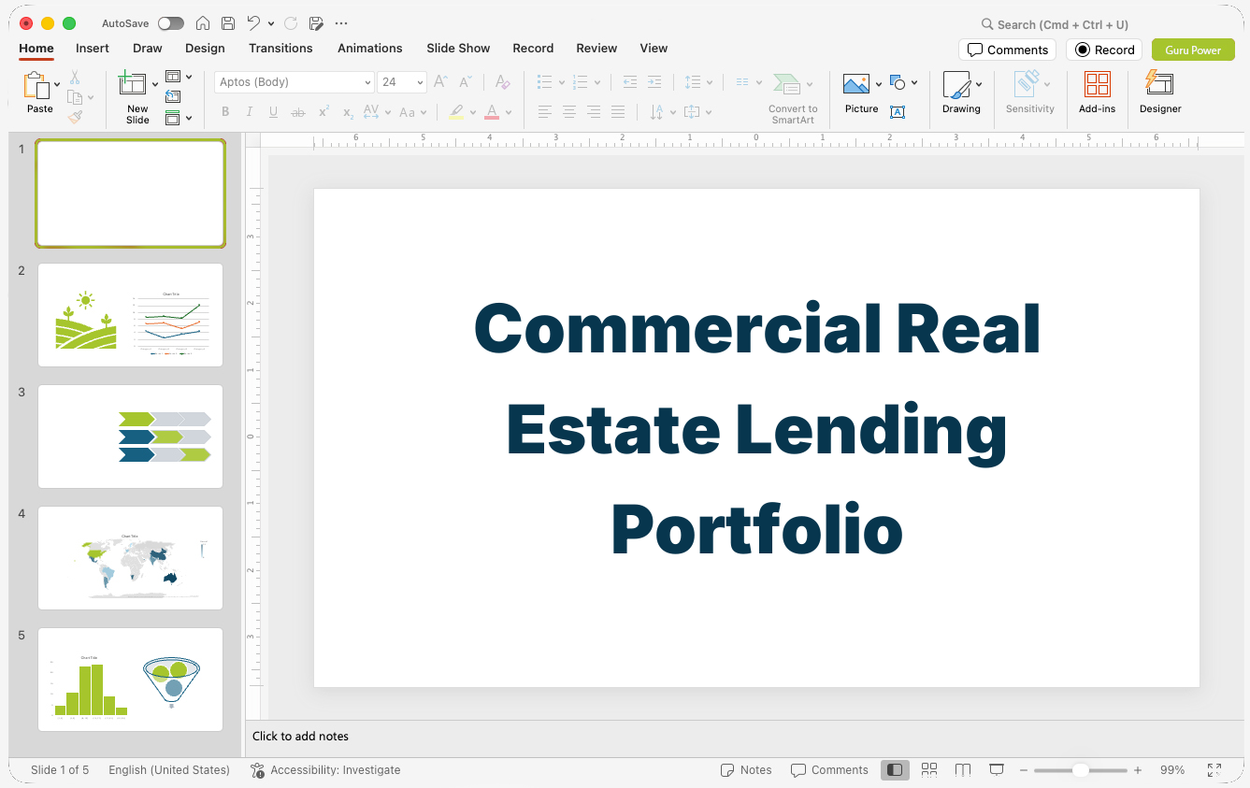The image size is (1250, 788).
Task: Click the green Guru Power button
Action: tap(1193, 50)
